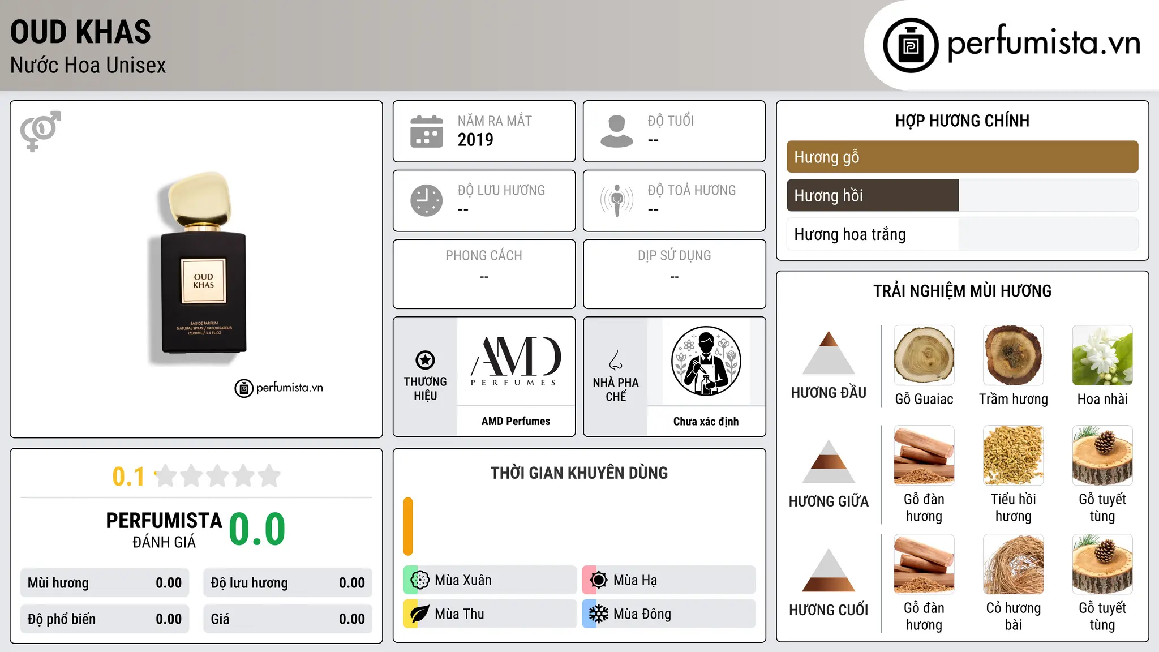
Task: Click the Dịp sử dụng card
Action: 674,274
